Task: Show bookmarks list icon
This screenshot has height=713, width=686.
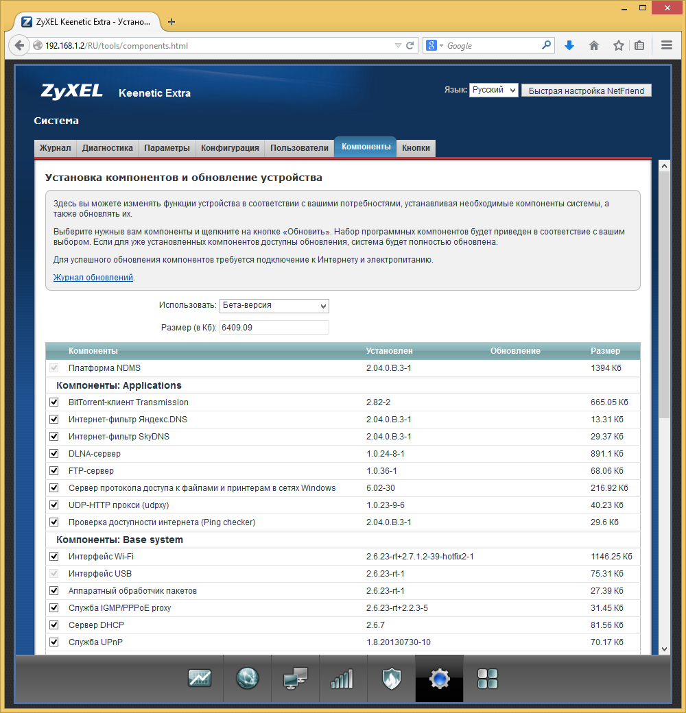Action: click(639, 45)
